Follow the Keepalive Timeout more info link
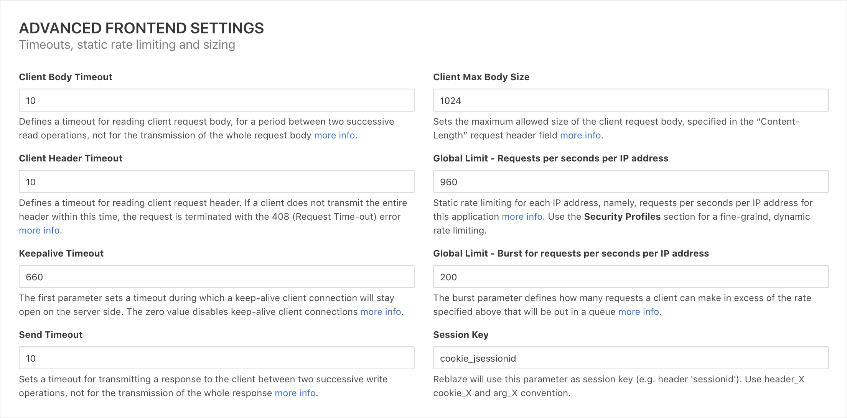 [x=381, y=312]
